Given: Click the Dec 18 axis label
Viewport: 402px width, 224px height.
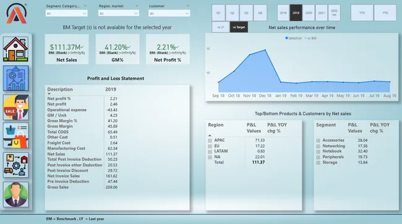Looking at the screenshot, I should click(x=265, y=96).
